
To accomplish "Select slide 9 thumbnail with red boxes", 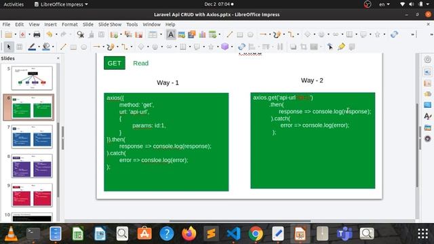I will tap(32, 195).
